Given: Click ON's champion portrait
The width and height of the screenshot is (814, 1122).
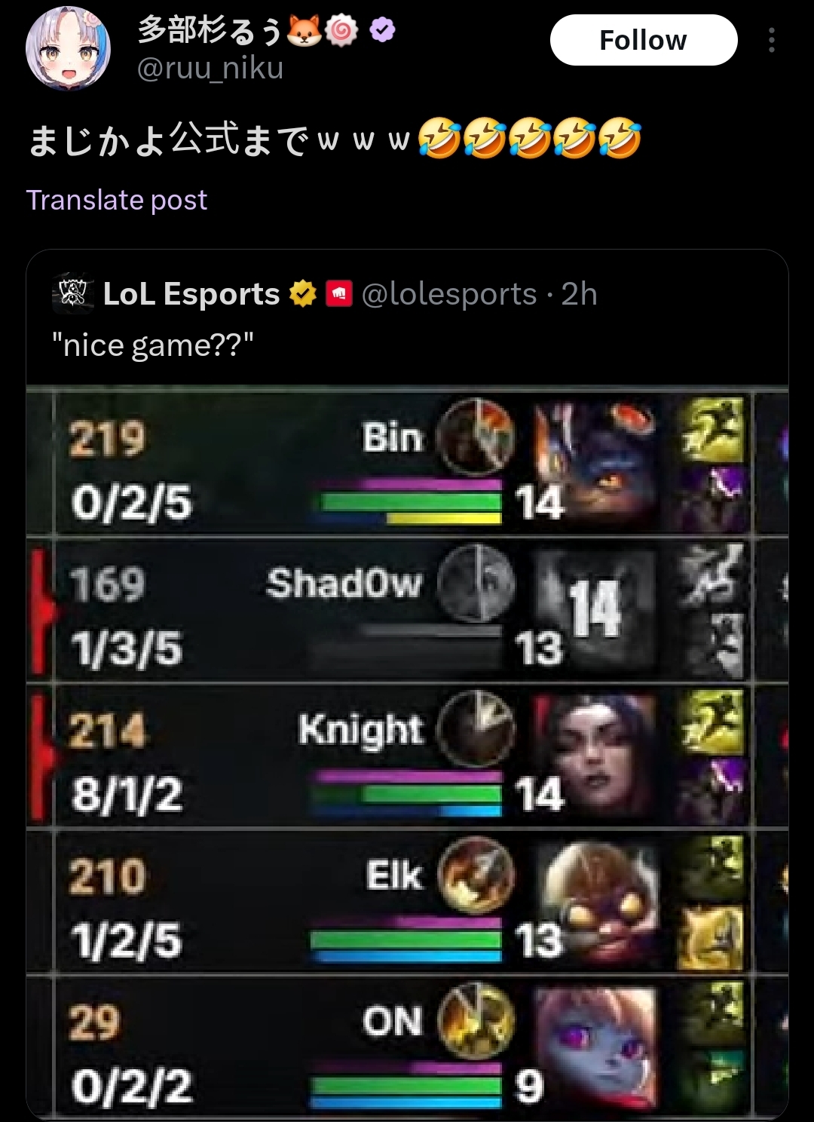Looking at the screenshot, I should pos(595,1048).
